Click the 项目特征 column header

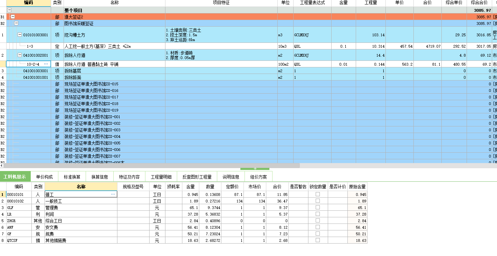pyautogui.click(x=221, y=3)
